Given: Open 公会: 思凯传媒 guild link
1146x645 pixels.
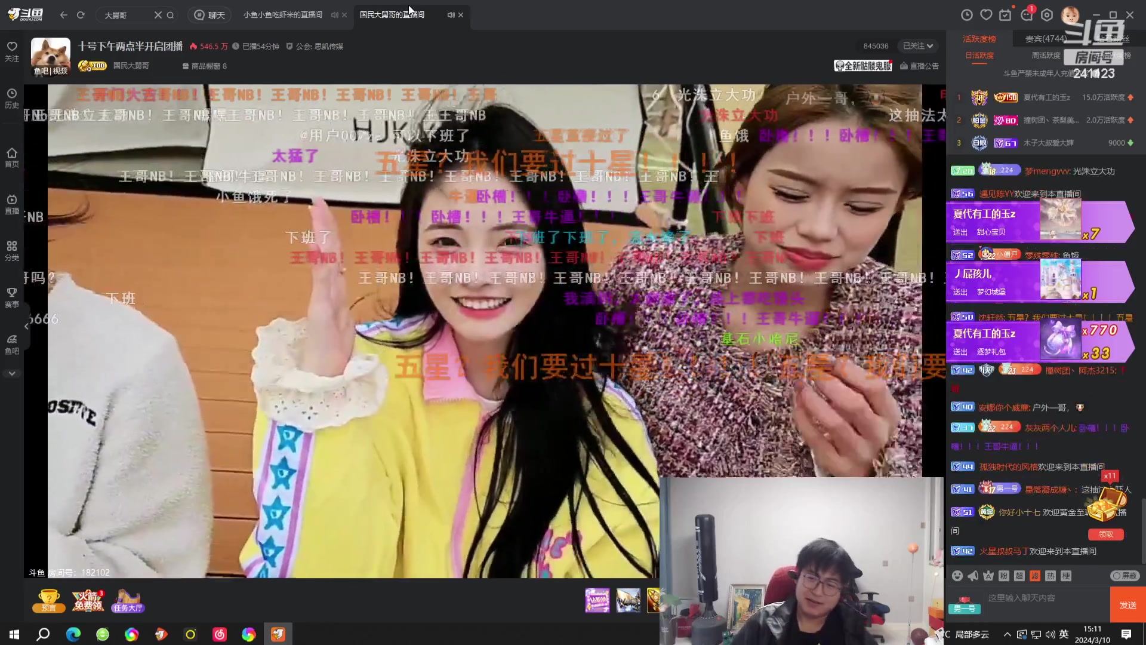Looking at the screenshot, I should [315, 46].
